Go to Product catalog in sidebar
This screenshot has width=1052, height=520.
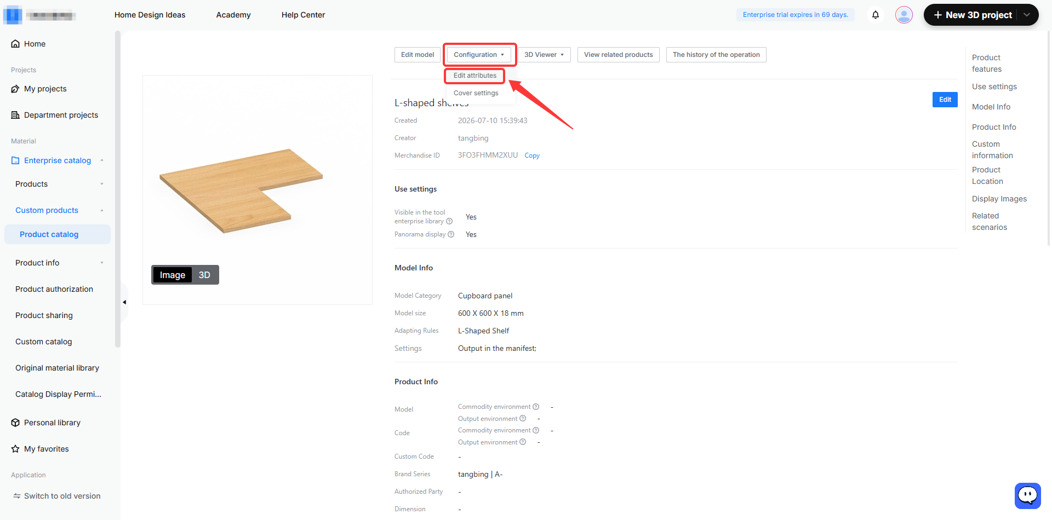coord(58,234)
